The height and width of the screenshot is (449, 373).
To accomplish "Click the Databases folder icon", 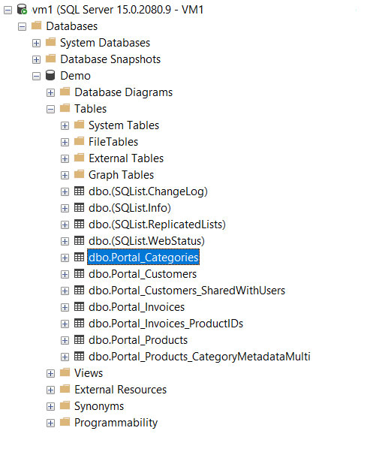I will click(x=36, y=26).
